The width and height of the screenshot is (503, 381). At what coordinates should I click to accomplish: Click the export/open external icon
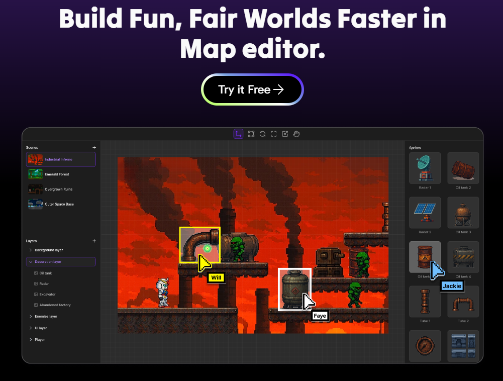(285, 134)
